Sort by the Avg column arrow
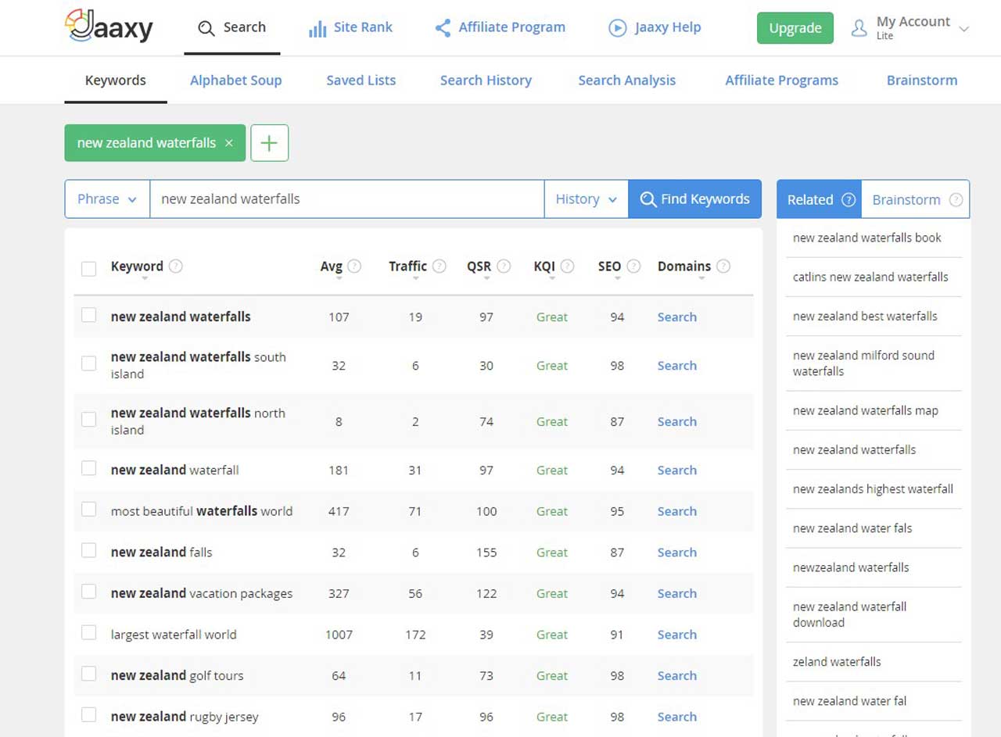Image resolution: width=1001 pixels, height=737 pixels. pyautogui.click(x=338, y=278)
